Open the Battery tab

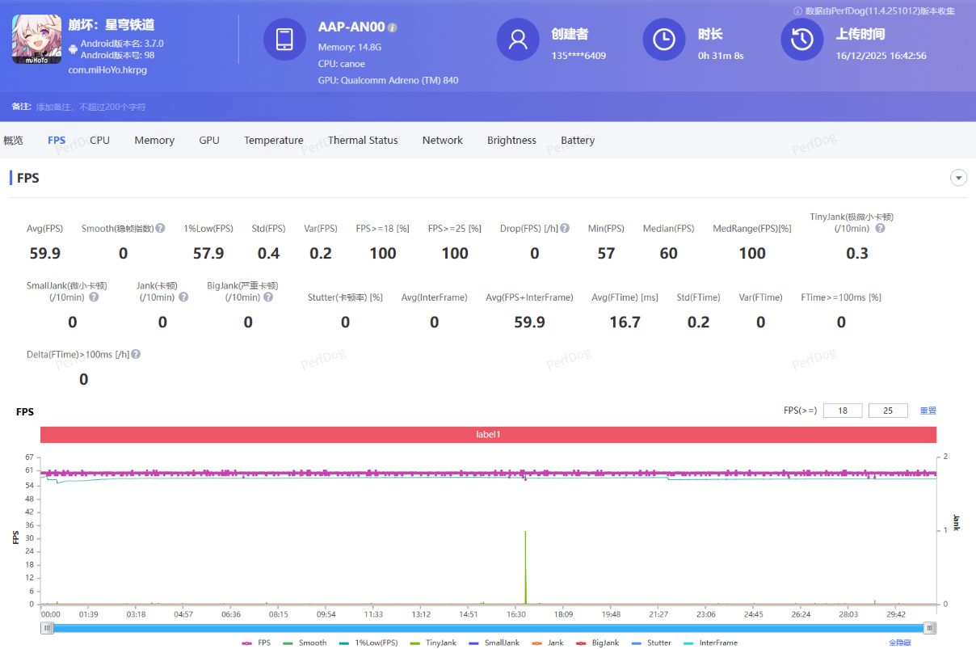tap(578, 141)
